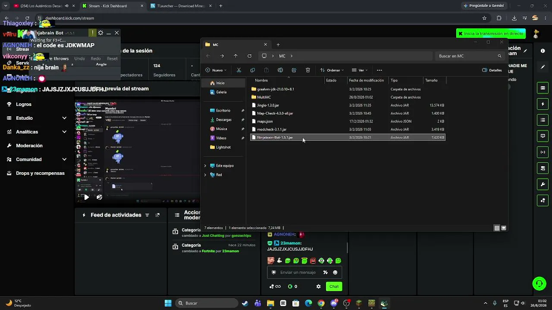Open the Windows Start menu
This screenshot has width=552, height=310.
[x=168, y=303]
